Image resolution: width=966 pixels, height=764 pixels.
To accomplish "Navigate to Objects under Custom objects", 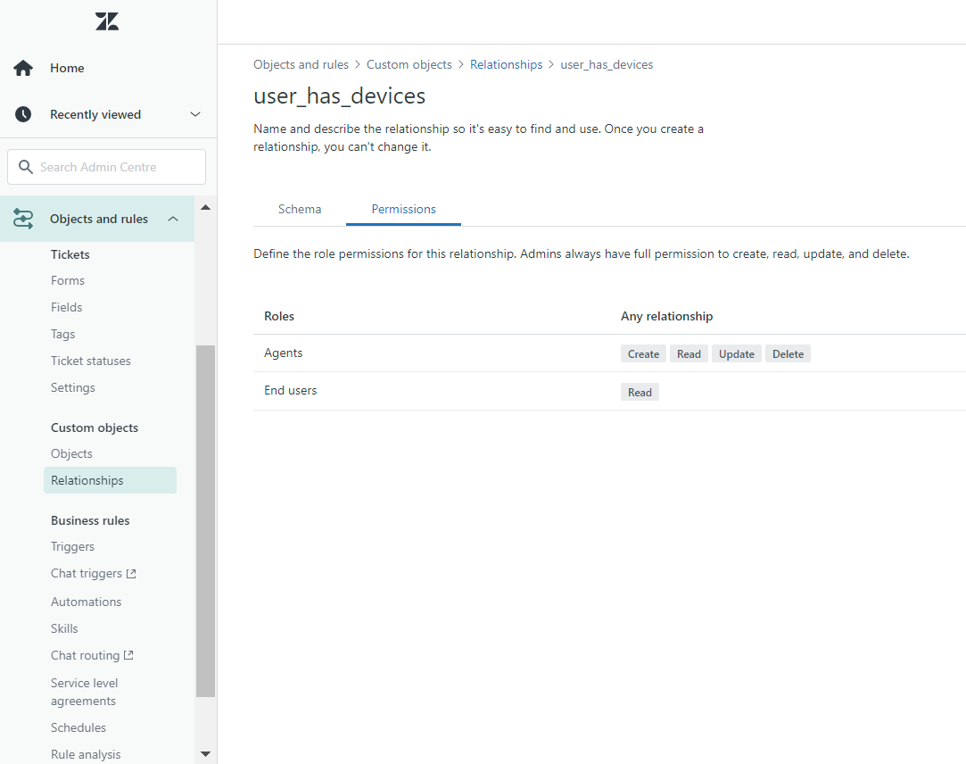I will coord(71,453).
